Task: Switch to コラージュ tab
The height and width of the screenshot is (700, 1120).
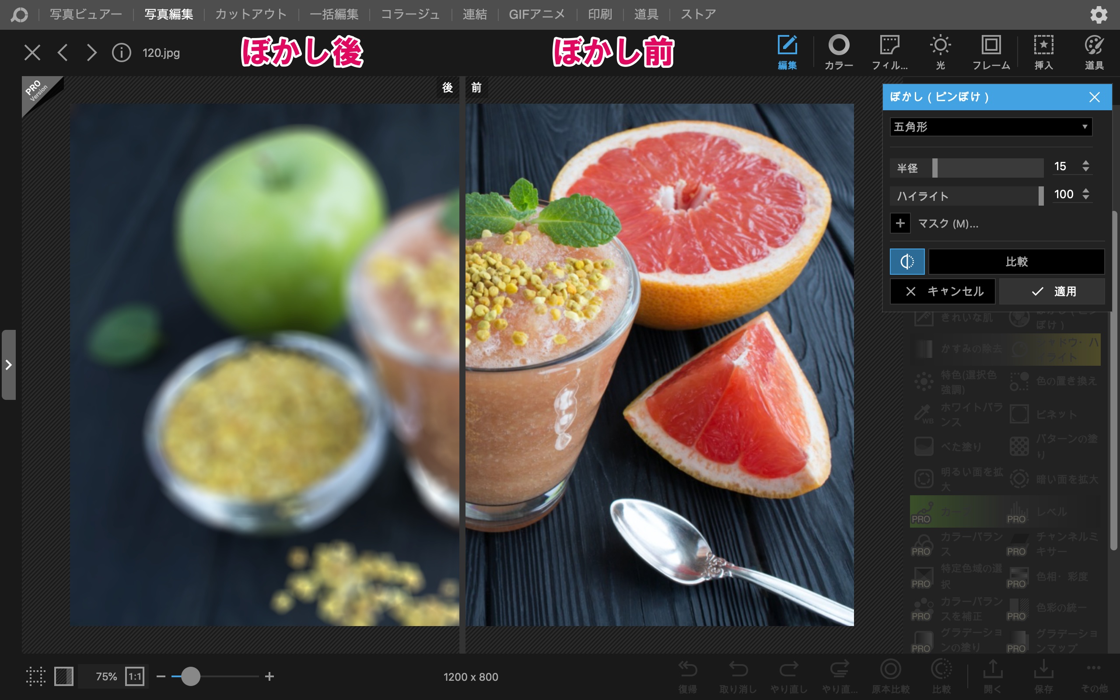Action: 410,14
